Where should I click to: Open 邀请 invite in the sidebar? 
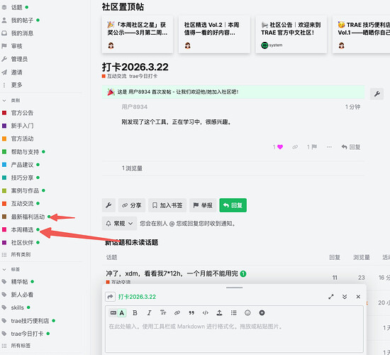(17, 72)
